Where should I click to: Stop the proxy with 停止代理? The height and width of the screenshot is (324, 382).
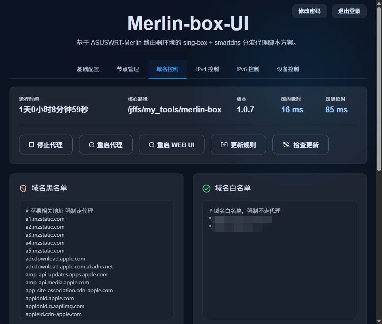(x=46, y=145)
